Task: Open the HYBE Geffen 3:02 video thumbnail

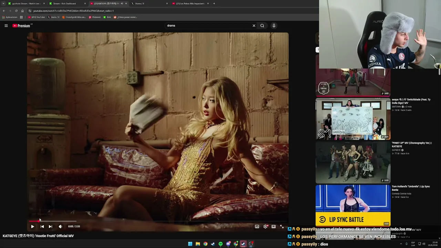Action: pos(353,82)
